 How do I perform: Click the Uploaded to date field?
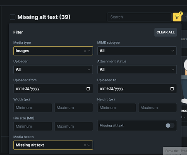pyautogui.click(x=137, y=88)
